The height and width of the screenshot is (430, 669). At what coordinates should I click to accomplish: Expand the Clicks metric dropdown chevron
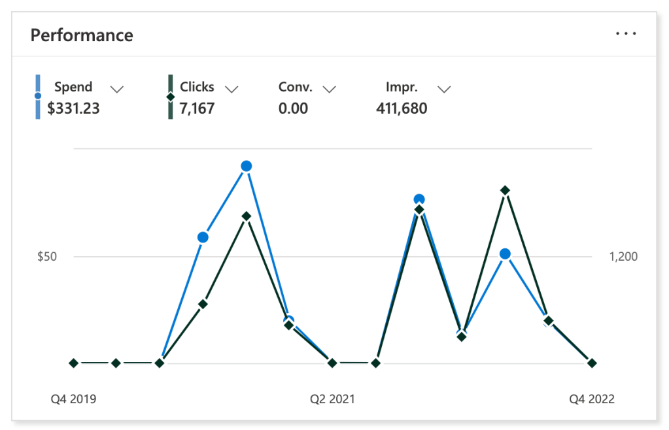pos(231,88)
